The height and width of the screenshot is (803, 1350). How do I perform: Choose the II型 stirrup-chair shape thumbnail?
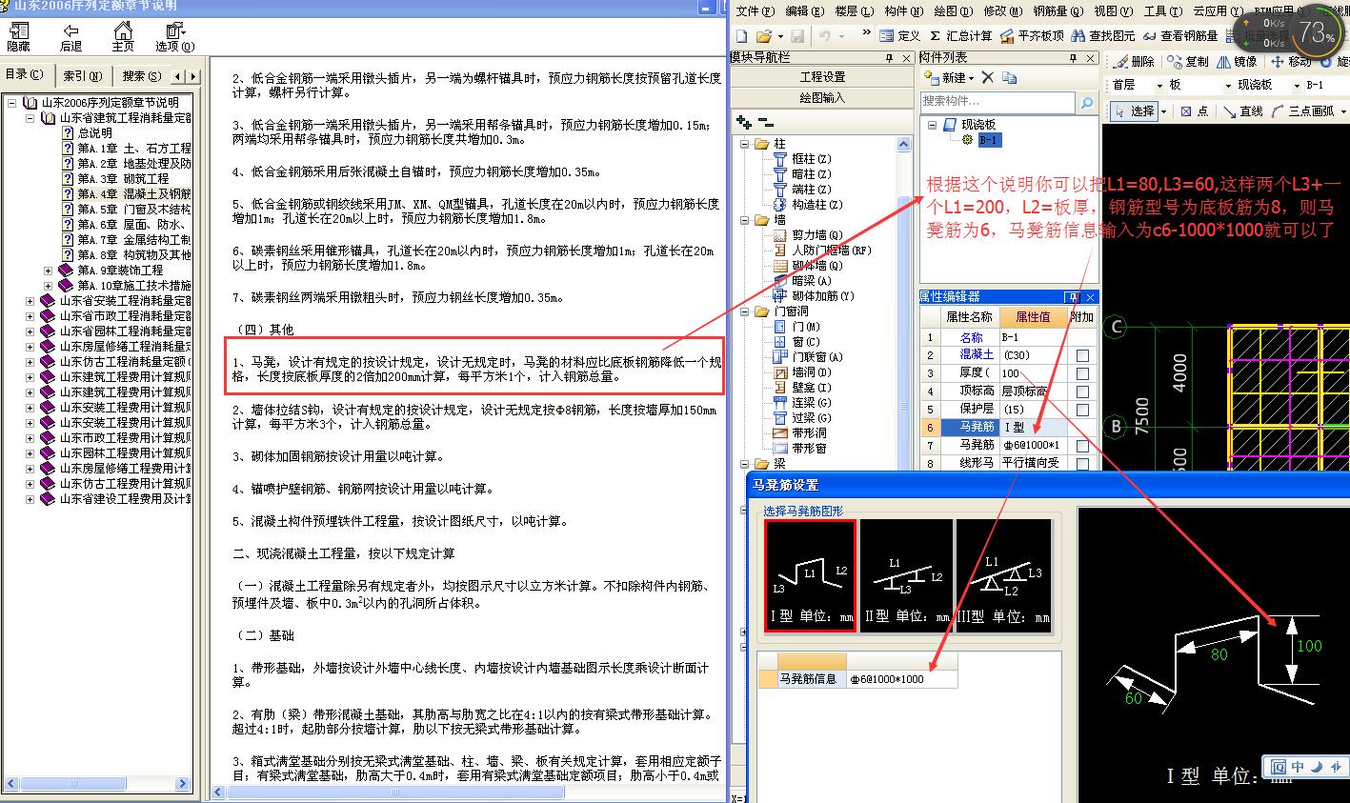[906, 576]
